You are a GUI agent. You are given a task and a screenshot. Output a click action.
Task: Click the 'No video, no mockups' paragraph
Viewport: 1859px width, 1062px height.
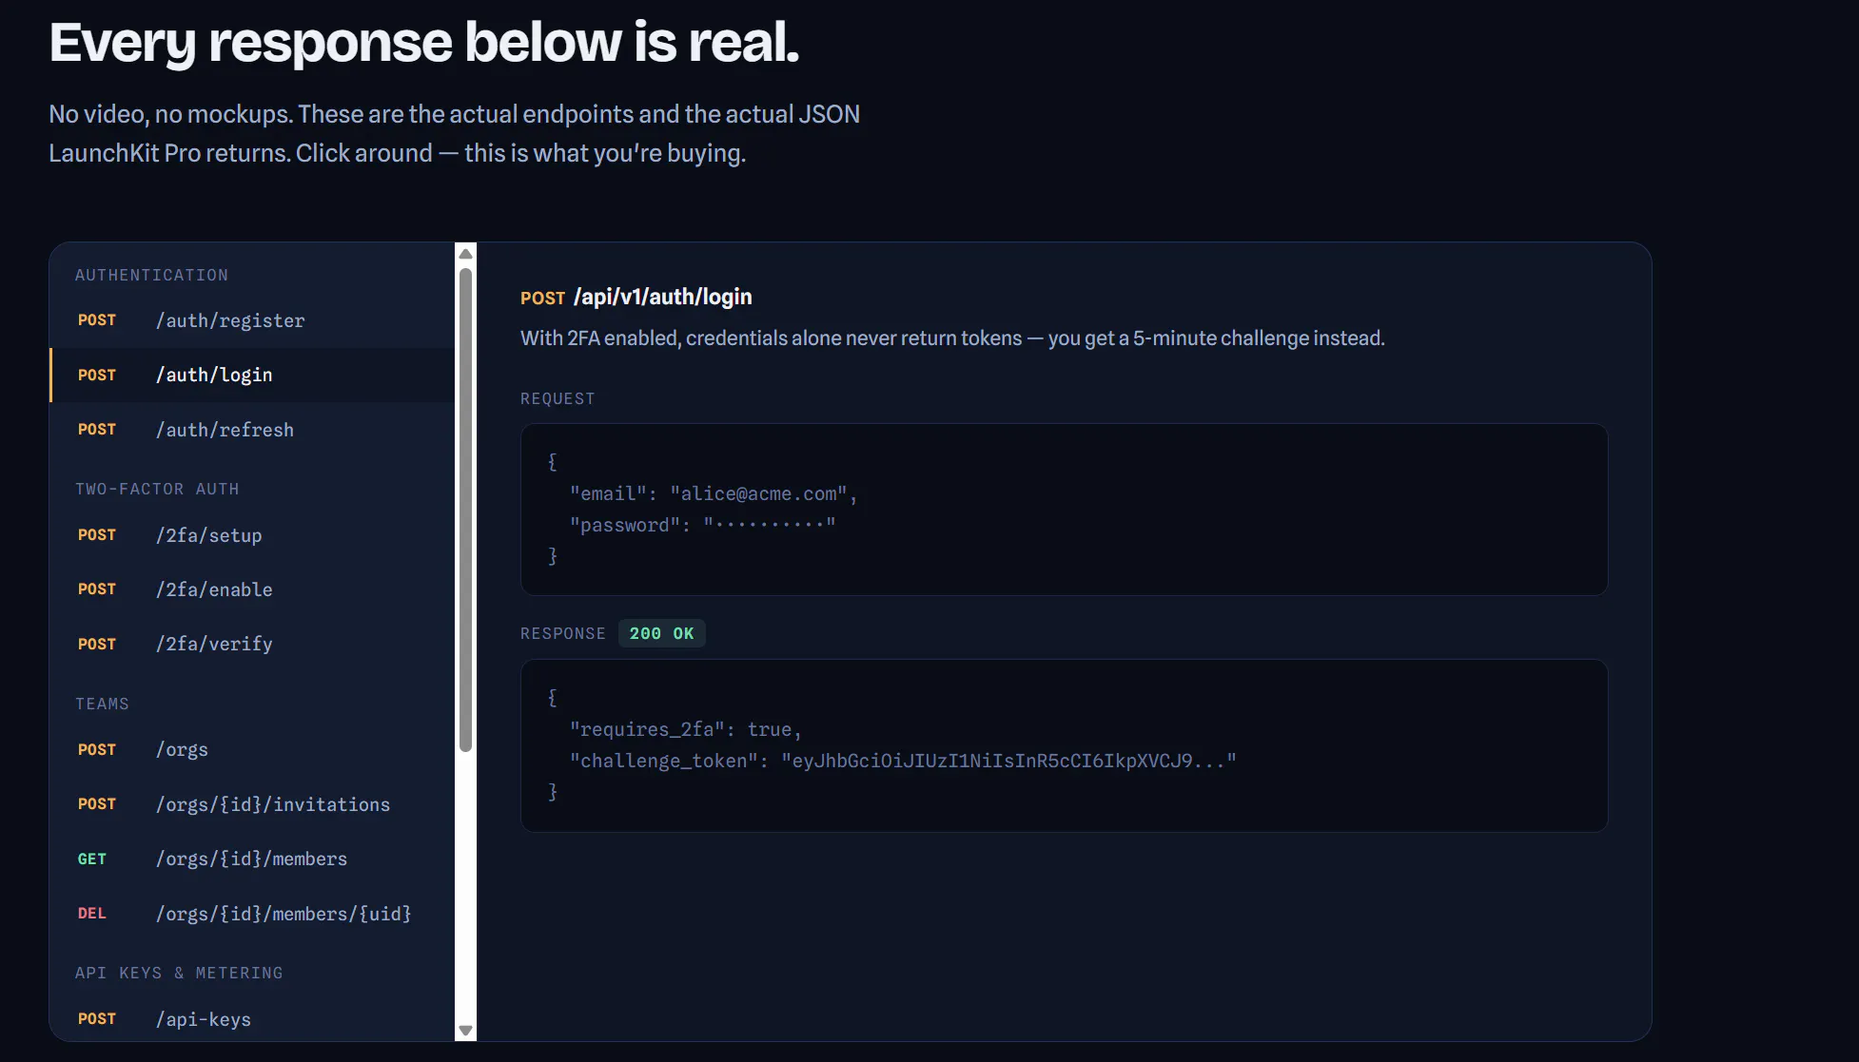tap(454, 133)
